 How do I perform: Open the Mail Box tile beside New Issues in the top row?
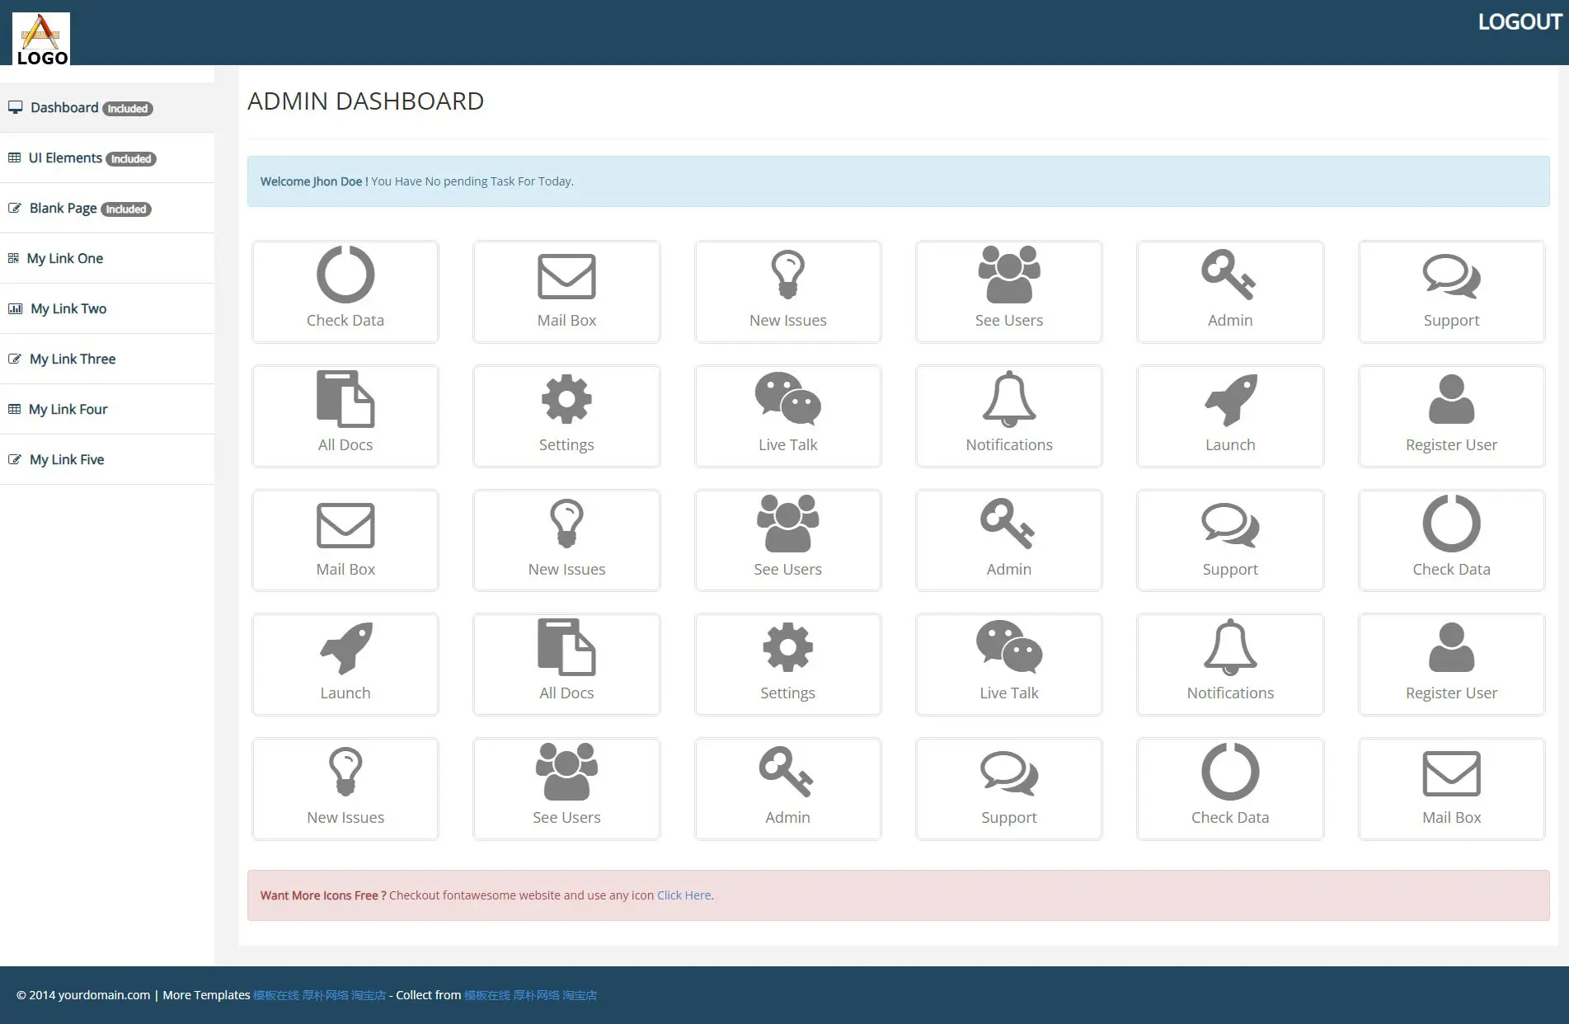pyautogui.click(x=566, y=292)
